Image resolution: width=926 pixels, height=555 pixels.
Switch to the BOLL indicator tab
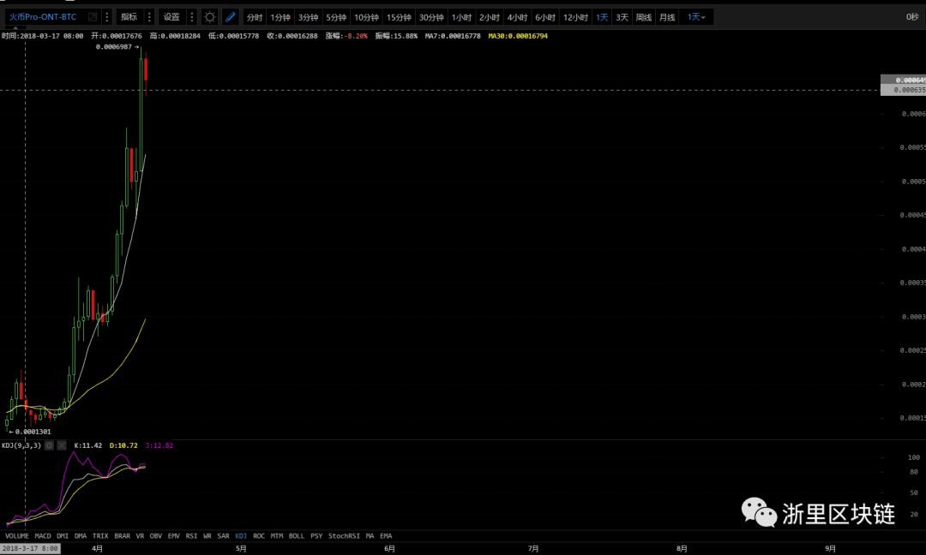pos(297,535)
